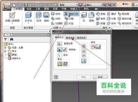Set coil output to solid
Screen dimensions: 138x102
pyautogui.click(x=60, y=64)
